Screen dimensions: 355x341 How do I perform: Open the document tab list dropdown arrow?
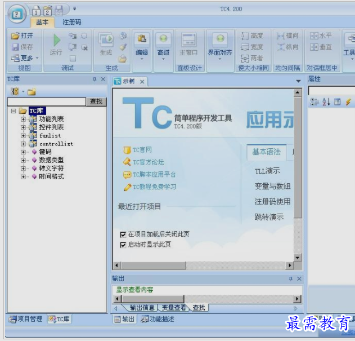(x=298, y=81)
